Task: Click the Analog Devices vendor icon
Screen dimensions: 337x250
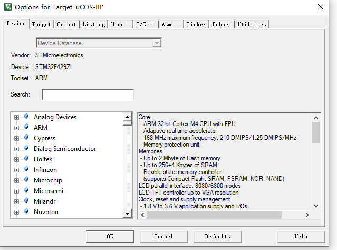Action: (x=26, y=117)
